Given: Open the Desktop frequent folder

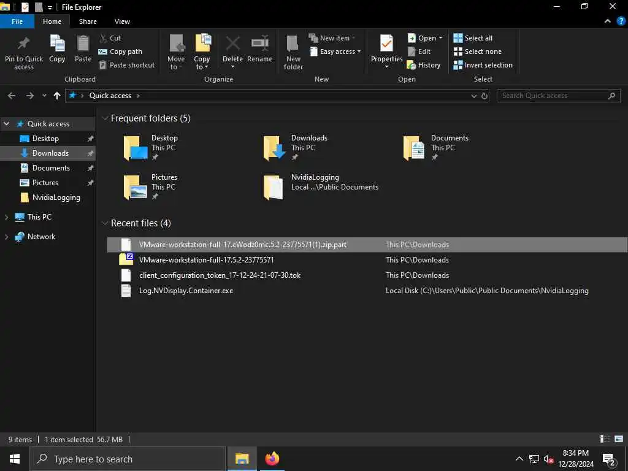Looking at the screenshot, I should [x=151, y=147].
